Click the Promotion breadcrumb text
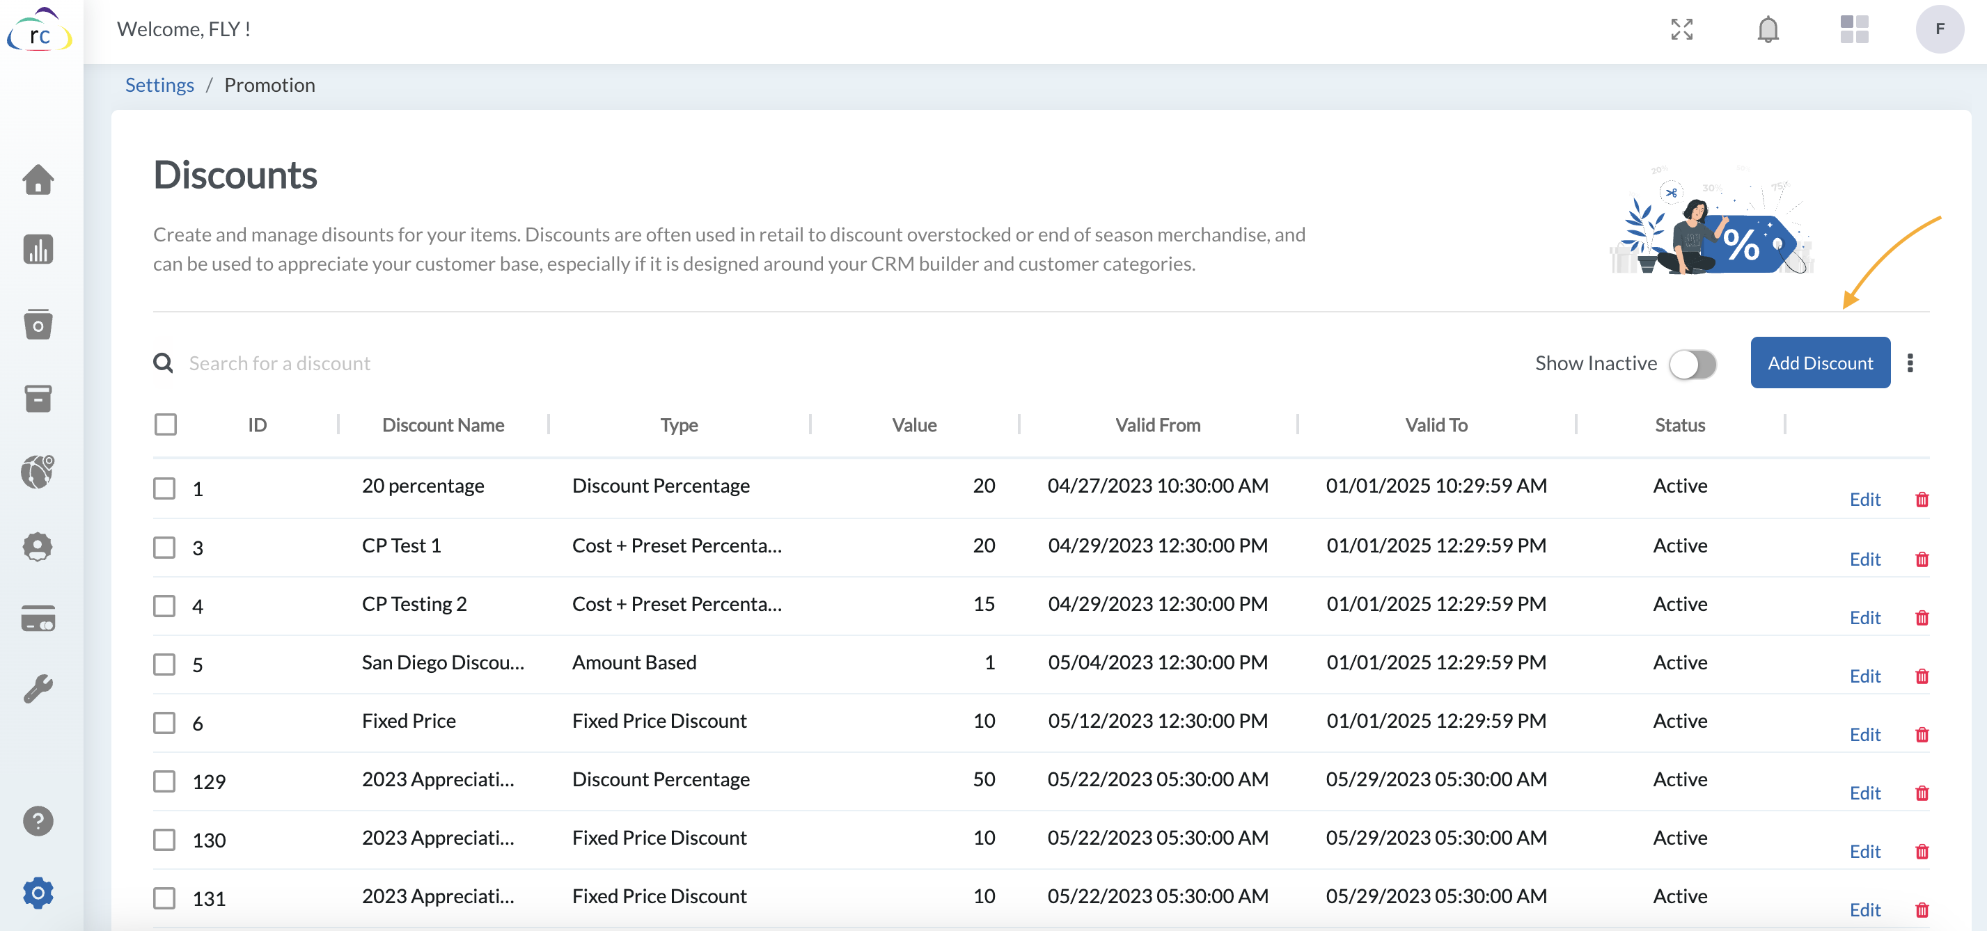This screenshot has width=1987, height=931. pos(269,85)
